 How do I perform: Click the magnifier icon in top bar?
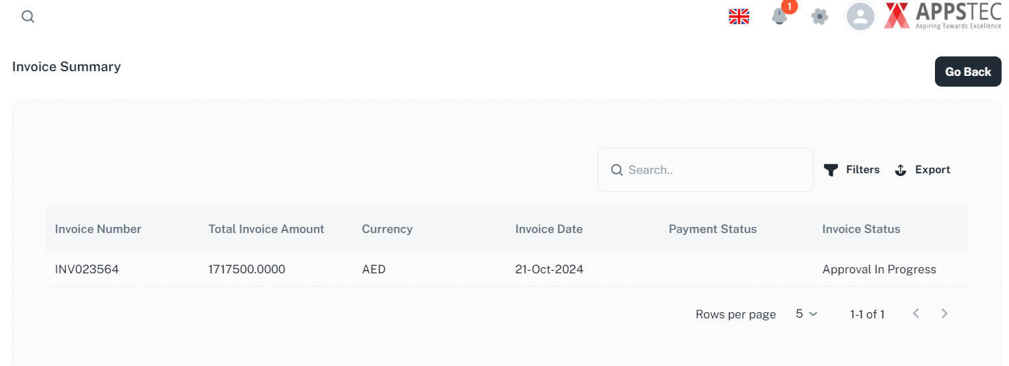[x=28, y=17]
